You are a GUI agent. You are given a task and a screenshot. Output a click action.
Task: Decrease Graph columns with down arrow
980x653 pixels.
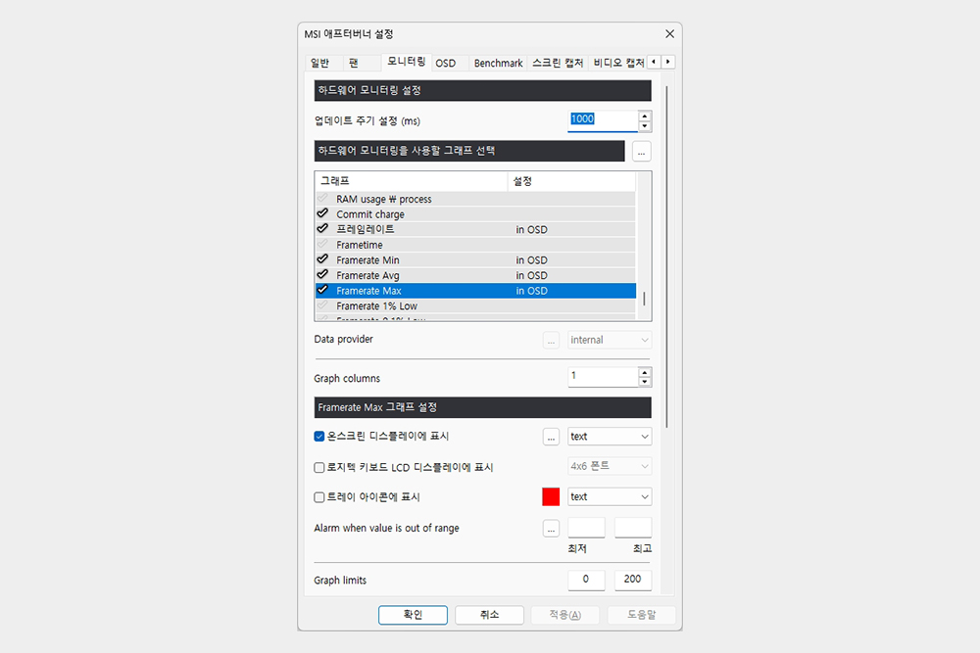[645, 382]
